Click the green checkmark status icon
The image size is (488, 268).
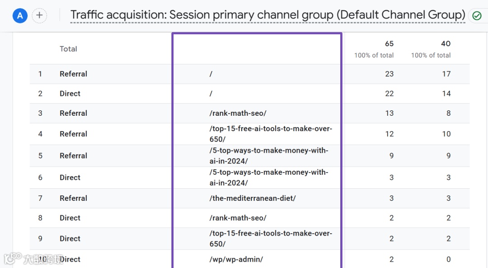point(477,16)
